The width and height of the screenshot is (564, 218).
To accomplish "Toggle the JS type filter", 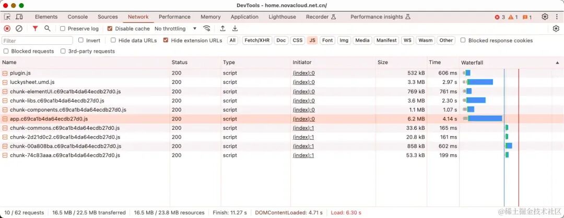I will [x=312, y=40].
